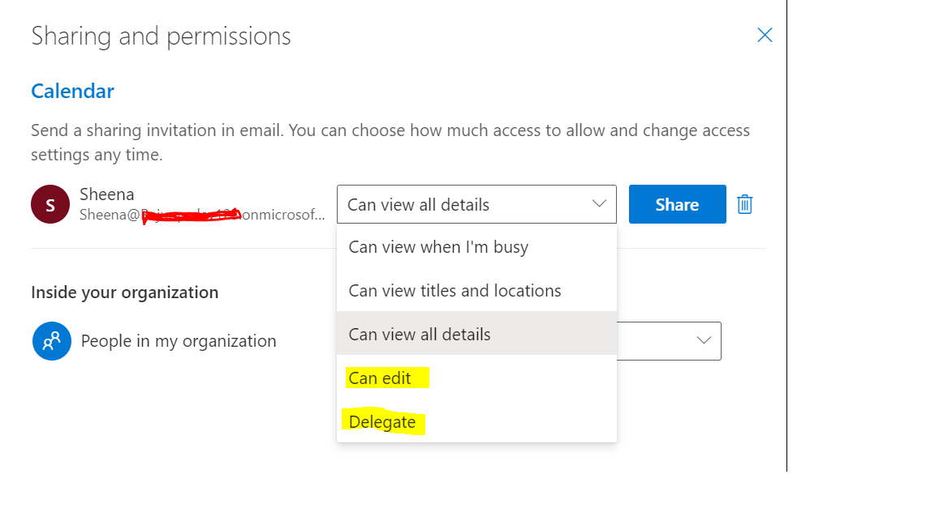Click Sheena's round avatar with letter S
The image size is (935, 525).
50,204
